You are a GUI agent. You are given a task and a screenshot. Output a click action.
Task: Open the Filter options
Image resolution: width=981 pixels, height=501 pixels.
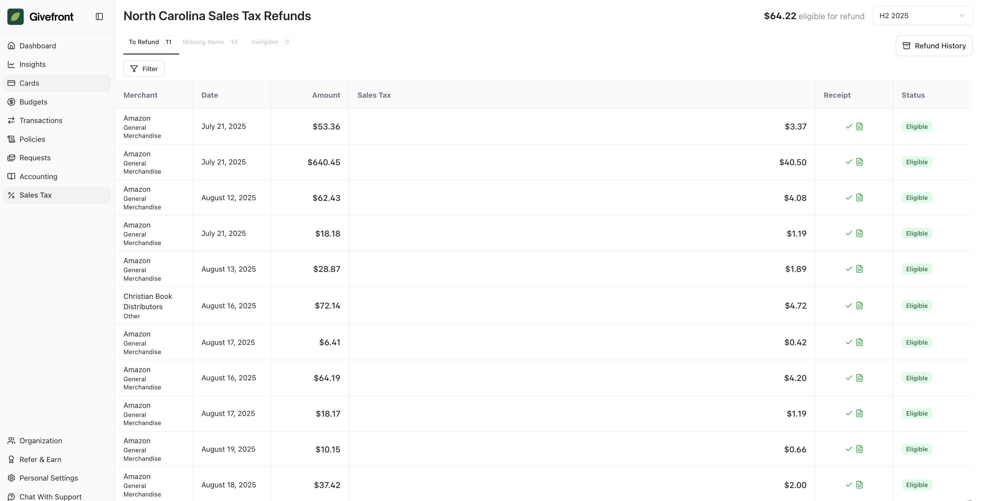(144, 69)
